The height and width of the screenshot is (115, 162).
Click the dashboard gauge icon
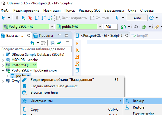coord(136,27)
